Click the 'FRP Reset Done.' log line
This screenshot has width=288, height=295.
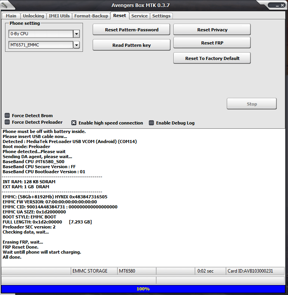pyautogui.click(x=21, y=247)
